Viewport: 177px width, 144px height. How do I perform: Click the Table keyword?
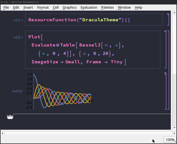[67, 45]
